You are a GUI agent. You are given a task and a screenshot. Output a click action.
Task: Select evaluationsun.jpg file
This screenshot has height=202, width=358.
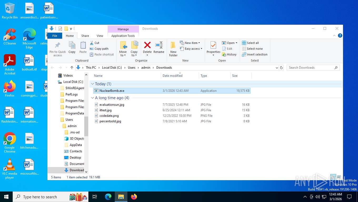click(x=172, y=105)
